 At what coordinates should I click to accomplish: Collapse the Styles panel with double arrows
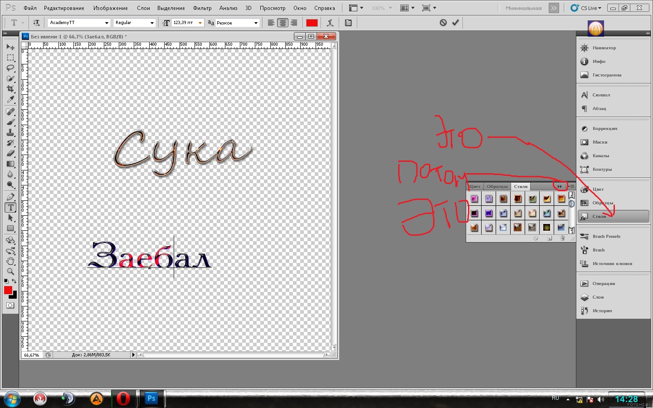[x=560, y=186]
